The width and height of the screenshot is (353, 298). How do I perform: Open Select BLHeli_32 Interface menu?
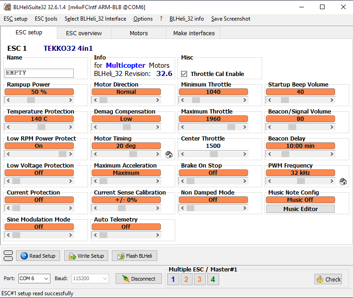[95, 19]
